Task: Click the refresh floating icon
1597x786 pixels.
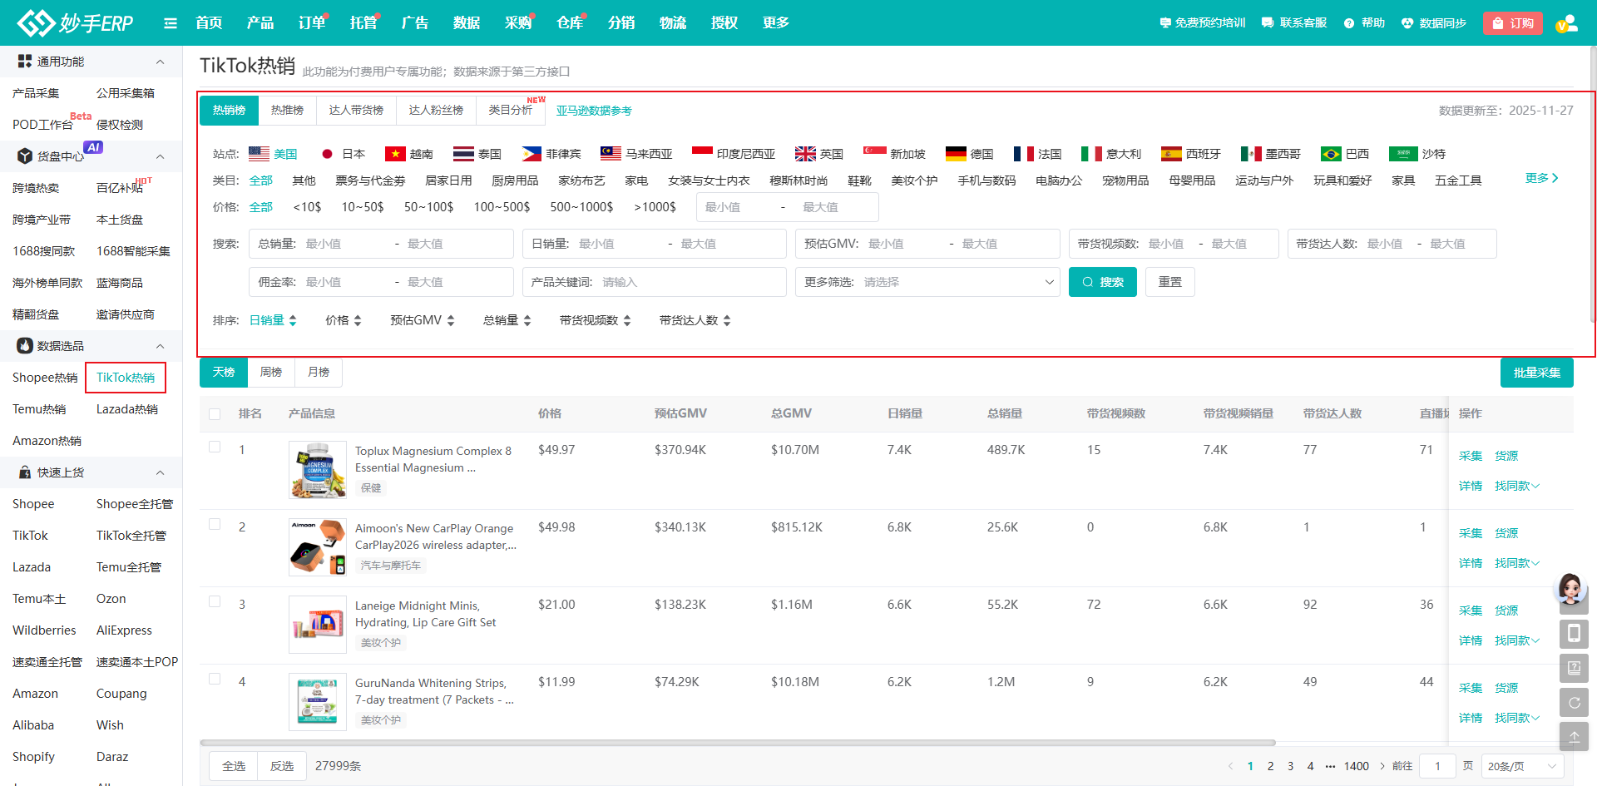Action: [x=1574, y=702]
